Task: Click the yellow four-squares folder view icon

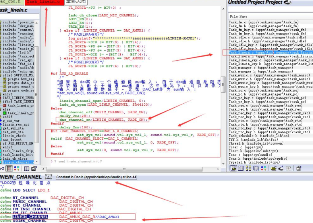Action: (248, 168)
